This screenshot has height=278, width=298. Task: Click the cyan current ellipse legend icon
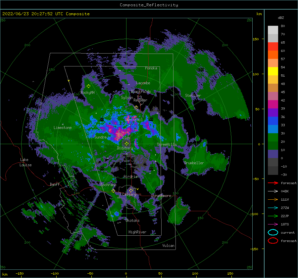click(x=273, y=232)
